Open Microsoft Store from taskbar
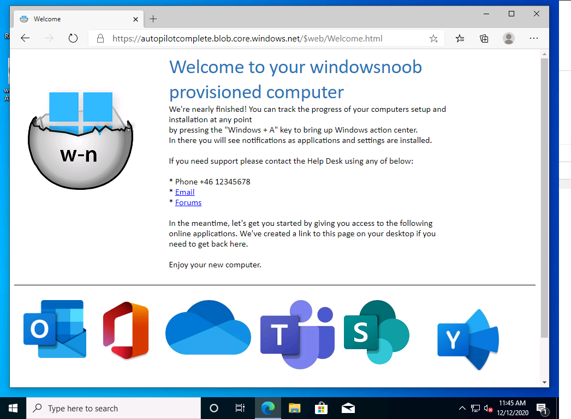Screen dimensions: 571x419 click(321, 409)
